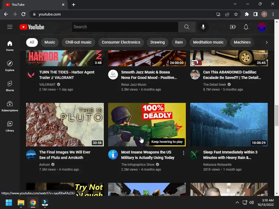Image resolution: width=279 pixels, height=209 pixels.
Task: Open the volume control in system tray
Action: [251, 202]
